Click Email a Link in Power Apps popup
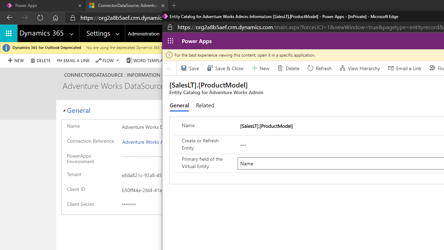This screenshot has width=444, height=250. coord(405,68)
